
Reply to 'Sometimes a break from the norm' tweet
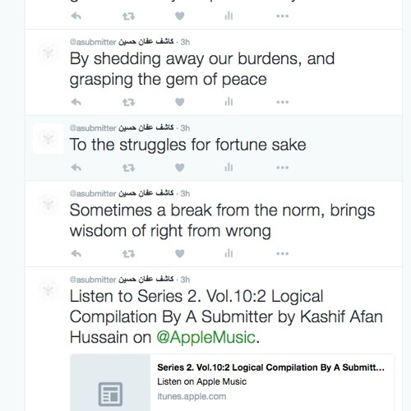76,254
